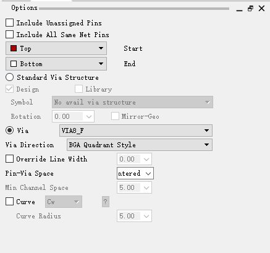Expand the Pin-Via Space combo box
Viewport: 270px width, 253px height.
pyautogui.click(x=135, y=173)
